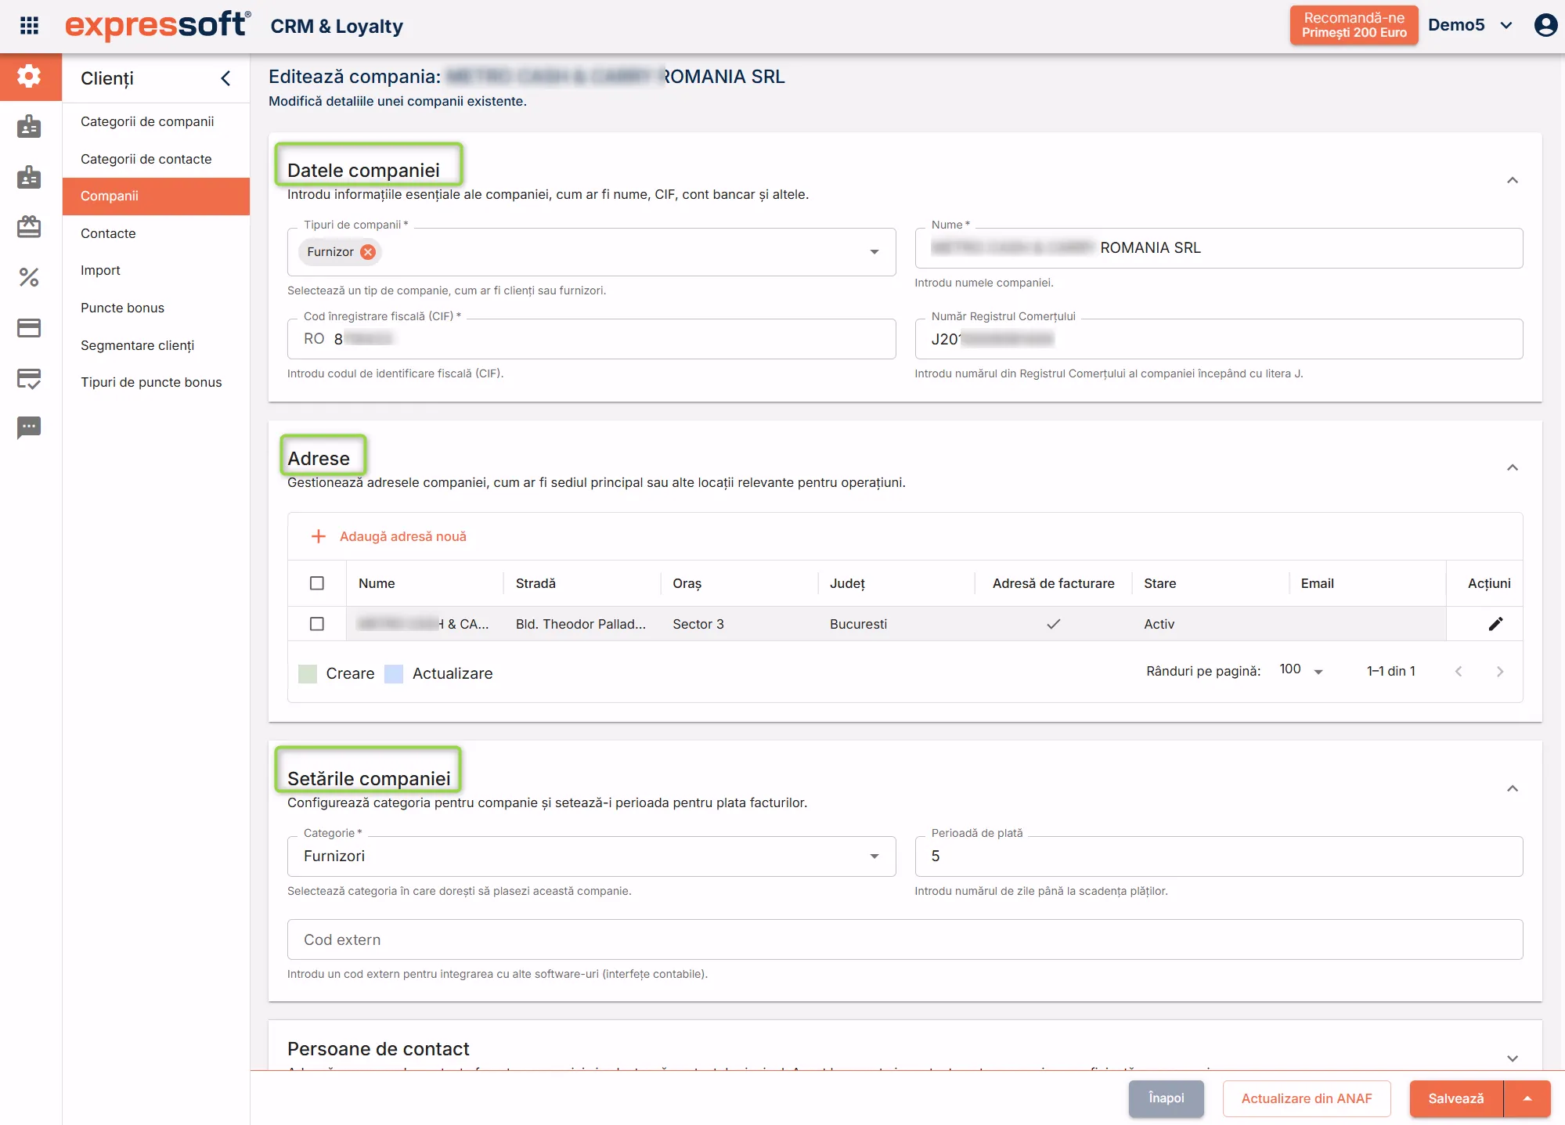Edit the address row with pencil icon
Image resolution: width=1565 pixels, height=1125 pixels.
click(1495, 624)
